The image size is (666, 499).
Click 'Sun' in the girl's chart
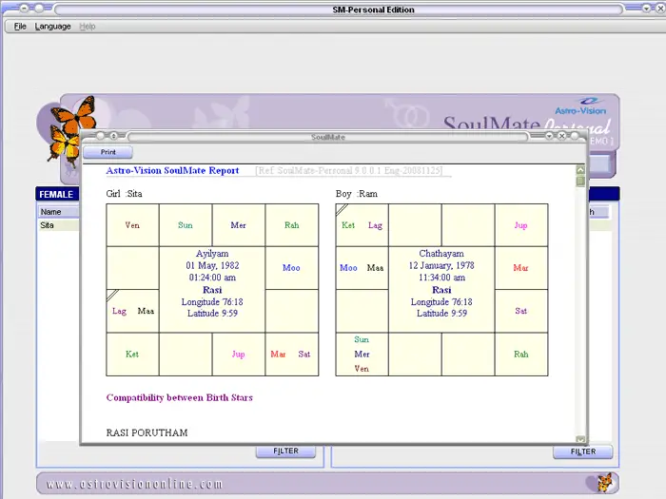tap(186, 225)
